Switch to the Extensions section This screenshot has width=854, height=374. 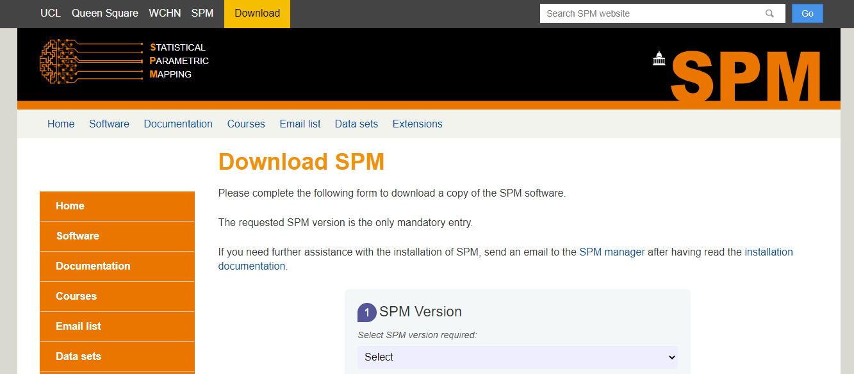point(417,124)
